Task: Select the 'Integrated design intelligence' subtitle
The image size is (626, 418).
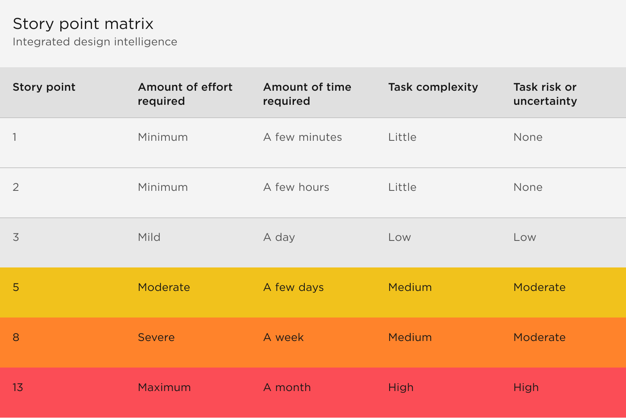Action: 95,42
